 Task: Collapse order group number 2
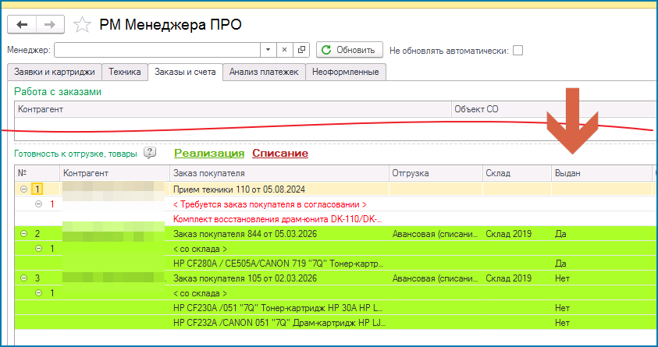[23, 233]
